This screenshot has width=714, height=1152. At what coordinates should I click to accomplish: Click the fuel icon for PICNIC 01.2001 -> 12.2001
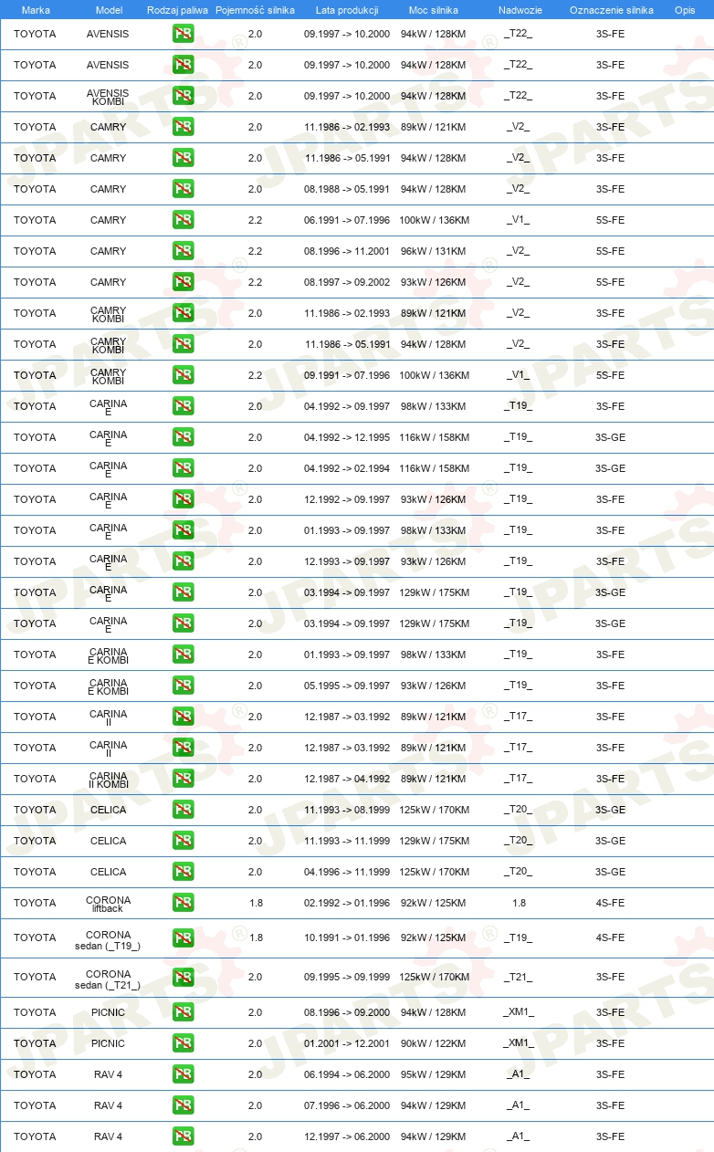[183, 1043]
